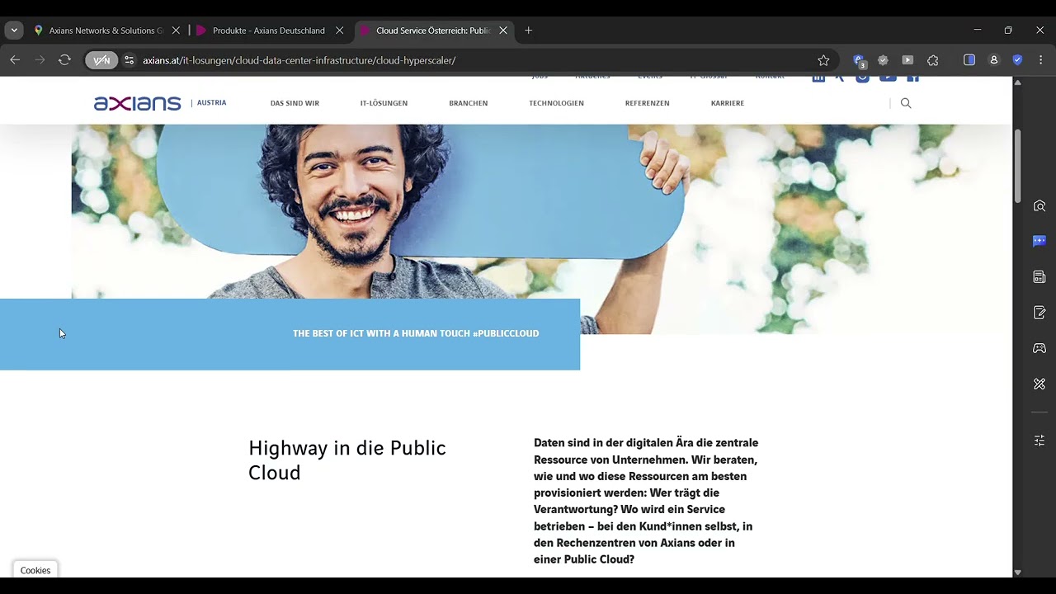The image size is (1056, 594).
Task: Open the tab search dropdown arrow
Action: point(14,31)
